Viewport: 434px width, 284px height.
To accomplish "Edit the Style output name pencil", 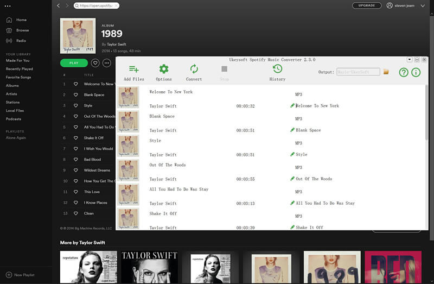I will coord(292,154).
